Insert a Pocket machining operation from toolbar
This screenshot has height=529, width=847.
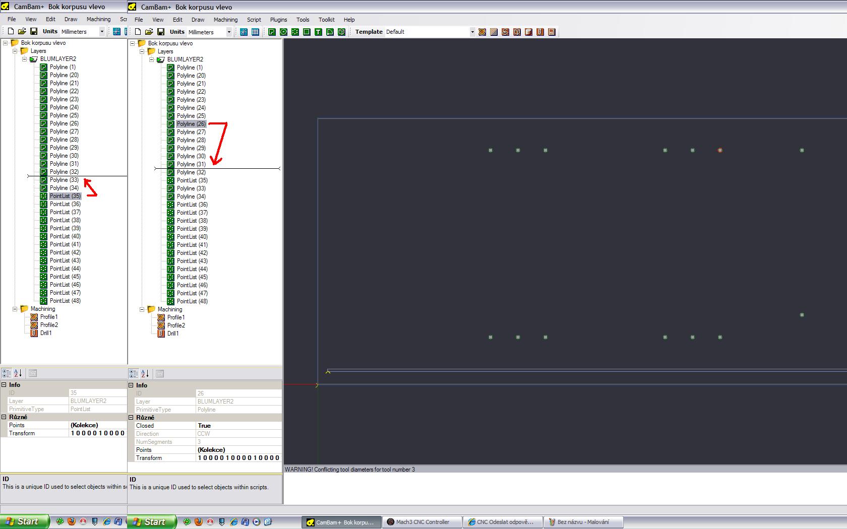(494, 32)
